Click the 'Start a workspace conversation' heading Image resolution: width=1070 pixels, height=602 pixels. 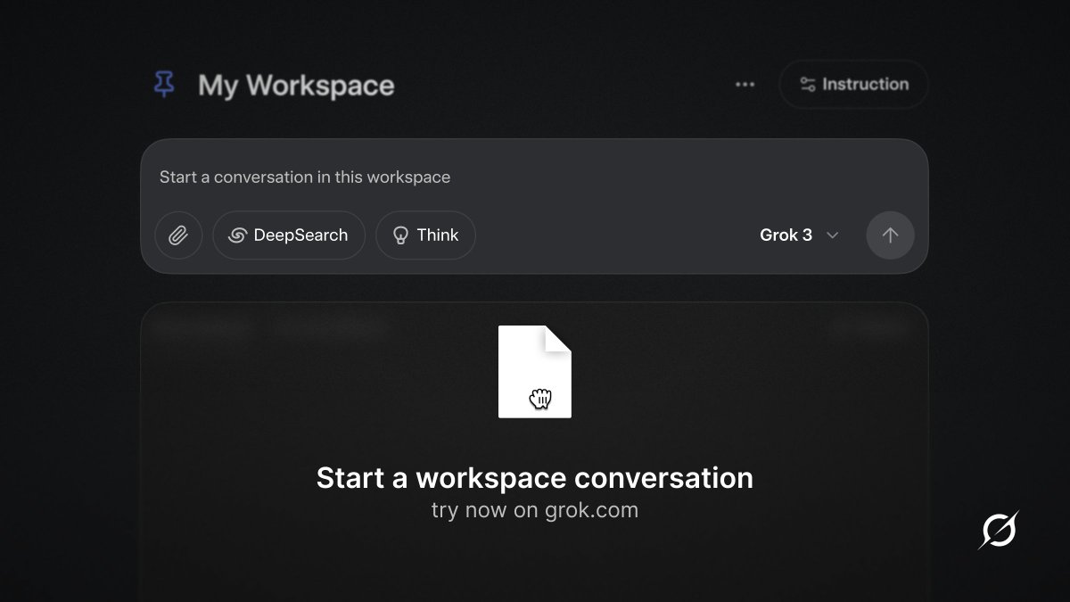(x=535, y=478)
